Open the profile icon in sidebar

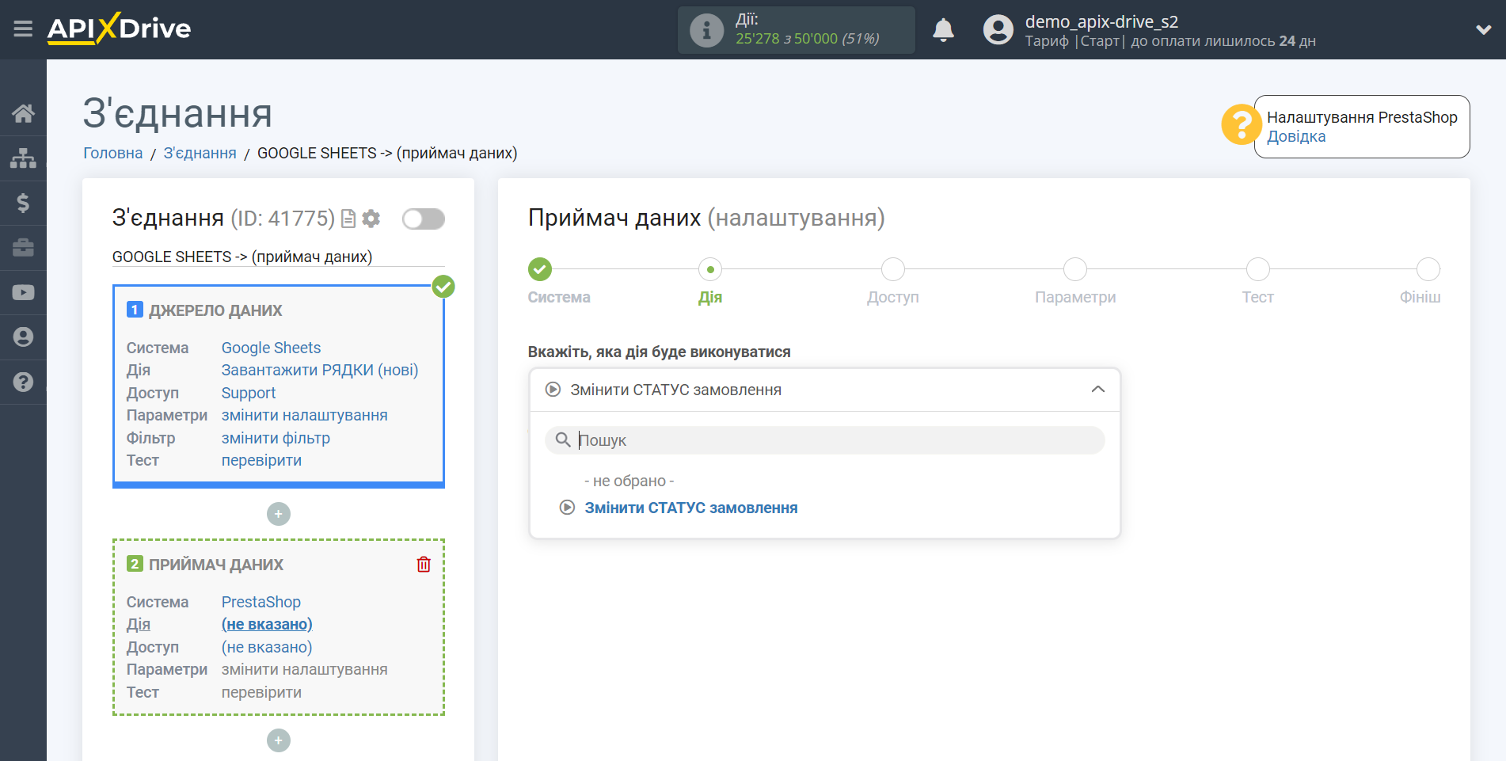(x=23, y=337)
